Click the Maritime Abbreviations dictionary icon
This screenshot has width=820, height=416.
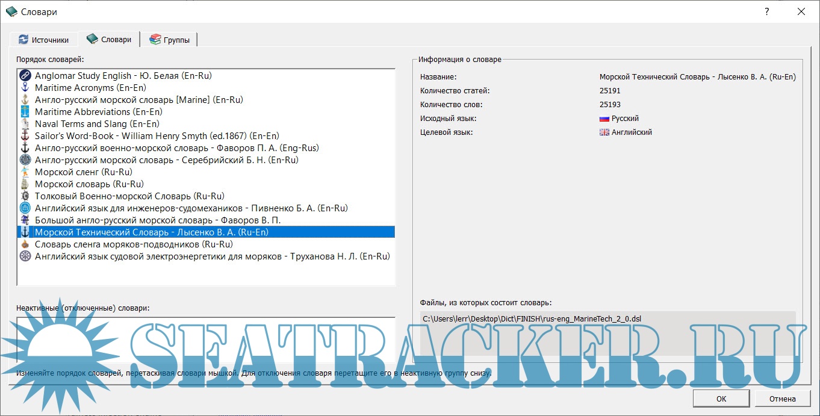25,112
